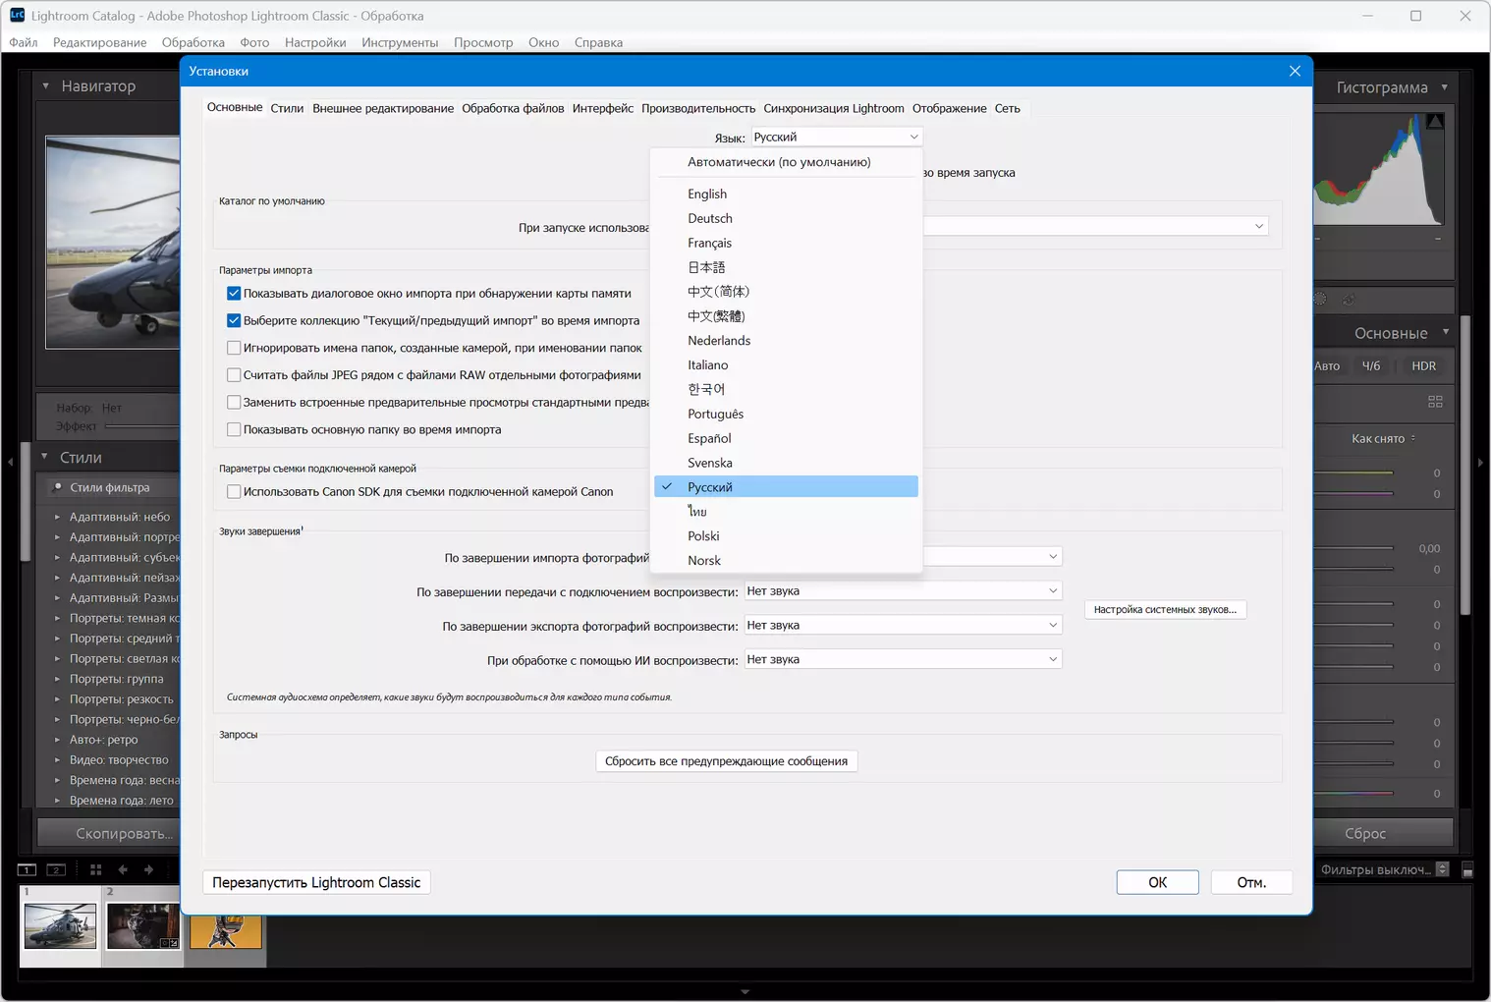Select main window display mode 1 icon
Viewport: 1491px width, 1002px height.
27,869
